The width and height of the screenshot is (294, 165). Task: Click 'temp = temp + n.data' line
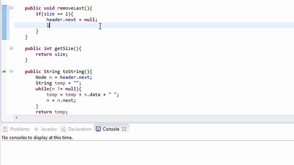click(83, 94)
